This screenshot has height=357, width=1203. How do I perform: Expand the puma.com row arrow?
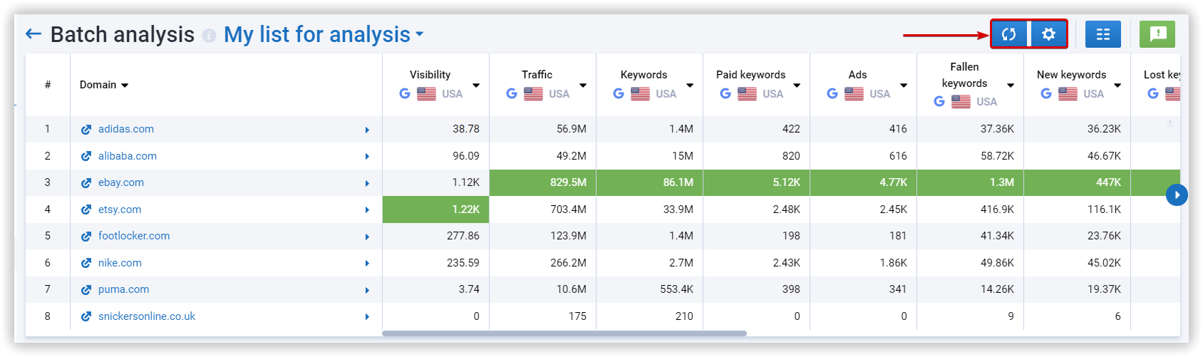click(367, 290)
